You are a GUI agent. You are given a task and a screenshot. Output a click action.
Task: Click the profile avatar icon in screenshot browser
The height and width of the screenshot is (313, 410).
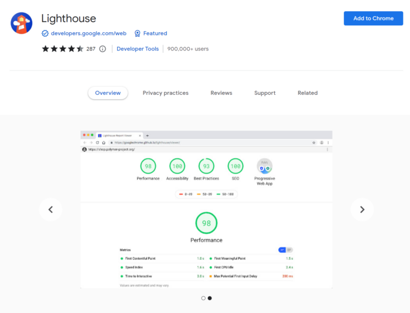tap(322, 142)
